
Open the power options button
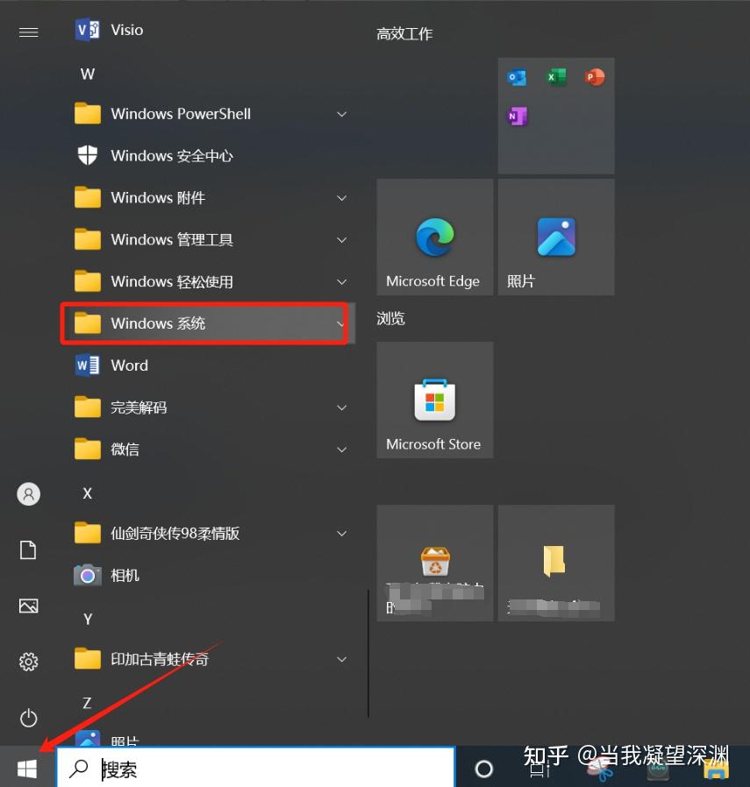29,718
